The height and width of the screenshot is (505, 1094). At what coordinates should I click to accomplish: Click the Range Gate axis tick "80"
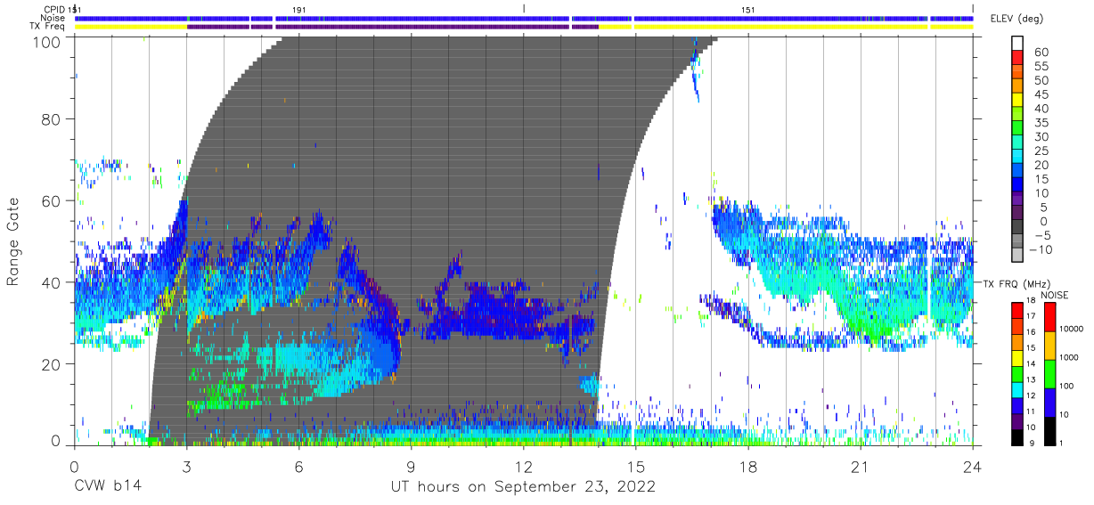point(52,118)
